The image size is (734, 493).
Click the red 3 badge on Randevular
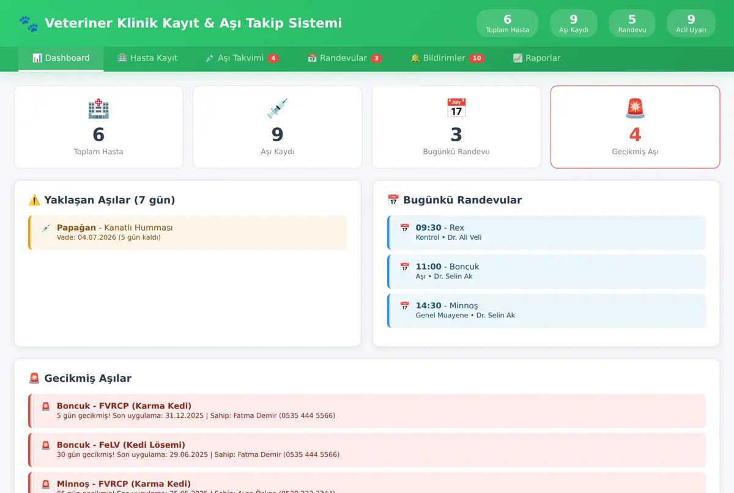(376, 58)
